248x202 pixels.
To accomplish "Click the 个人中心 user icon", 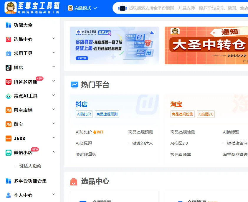I will coord(8,195).
